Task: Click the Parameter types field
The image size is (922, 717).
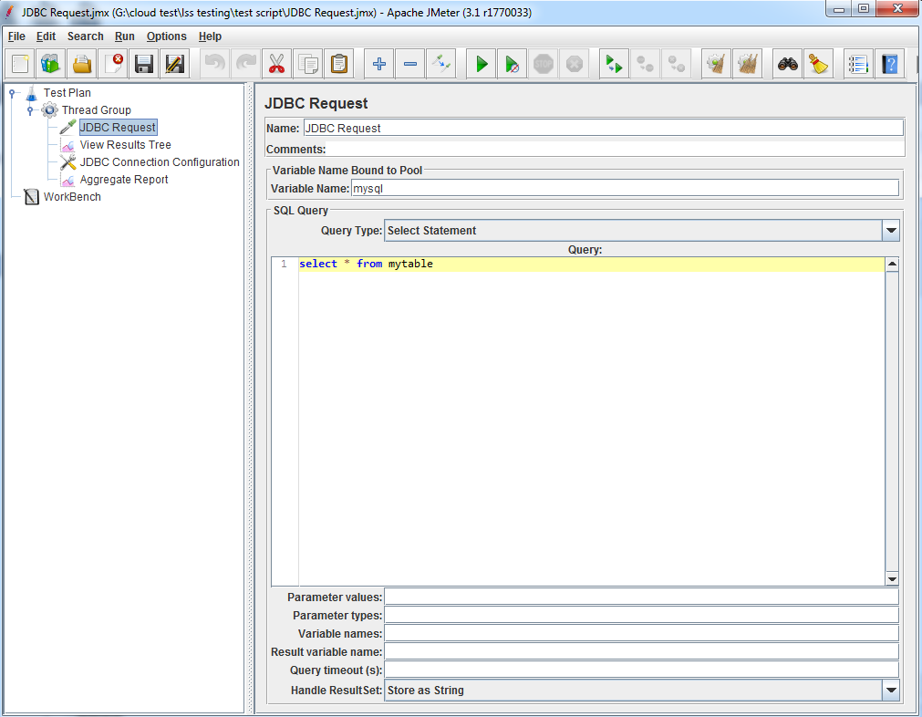Action: 641,615
